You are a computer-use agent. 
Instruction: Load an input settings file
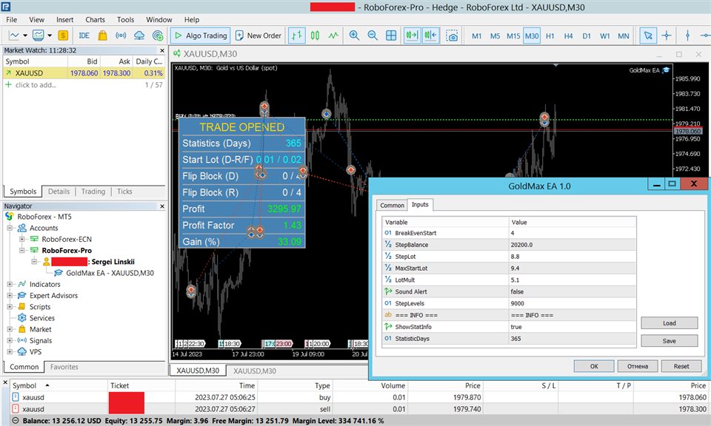click(x=670, y=323)
